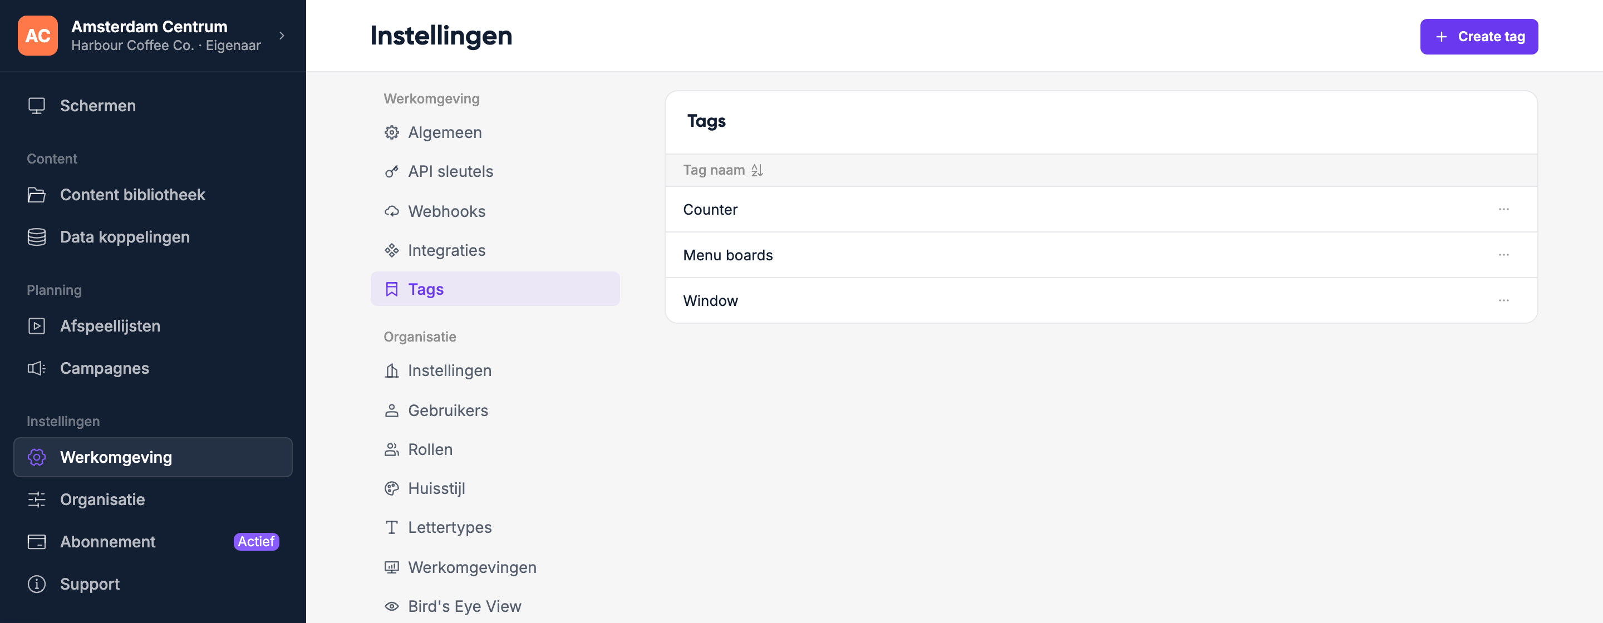Viewport: 1603px width, 623px height.
Task: Open options menu for Window tag
Action: pyautogui.click(x=1503, y=300)
